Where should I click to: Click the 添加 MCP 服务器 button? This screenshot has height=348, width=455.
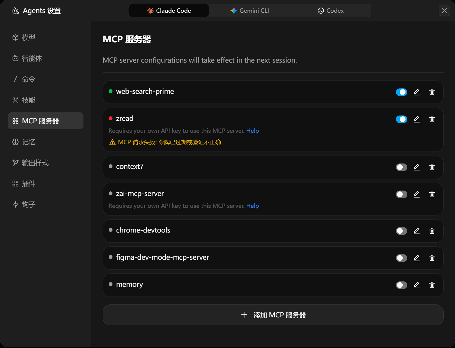click(273, 315)
